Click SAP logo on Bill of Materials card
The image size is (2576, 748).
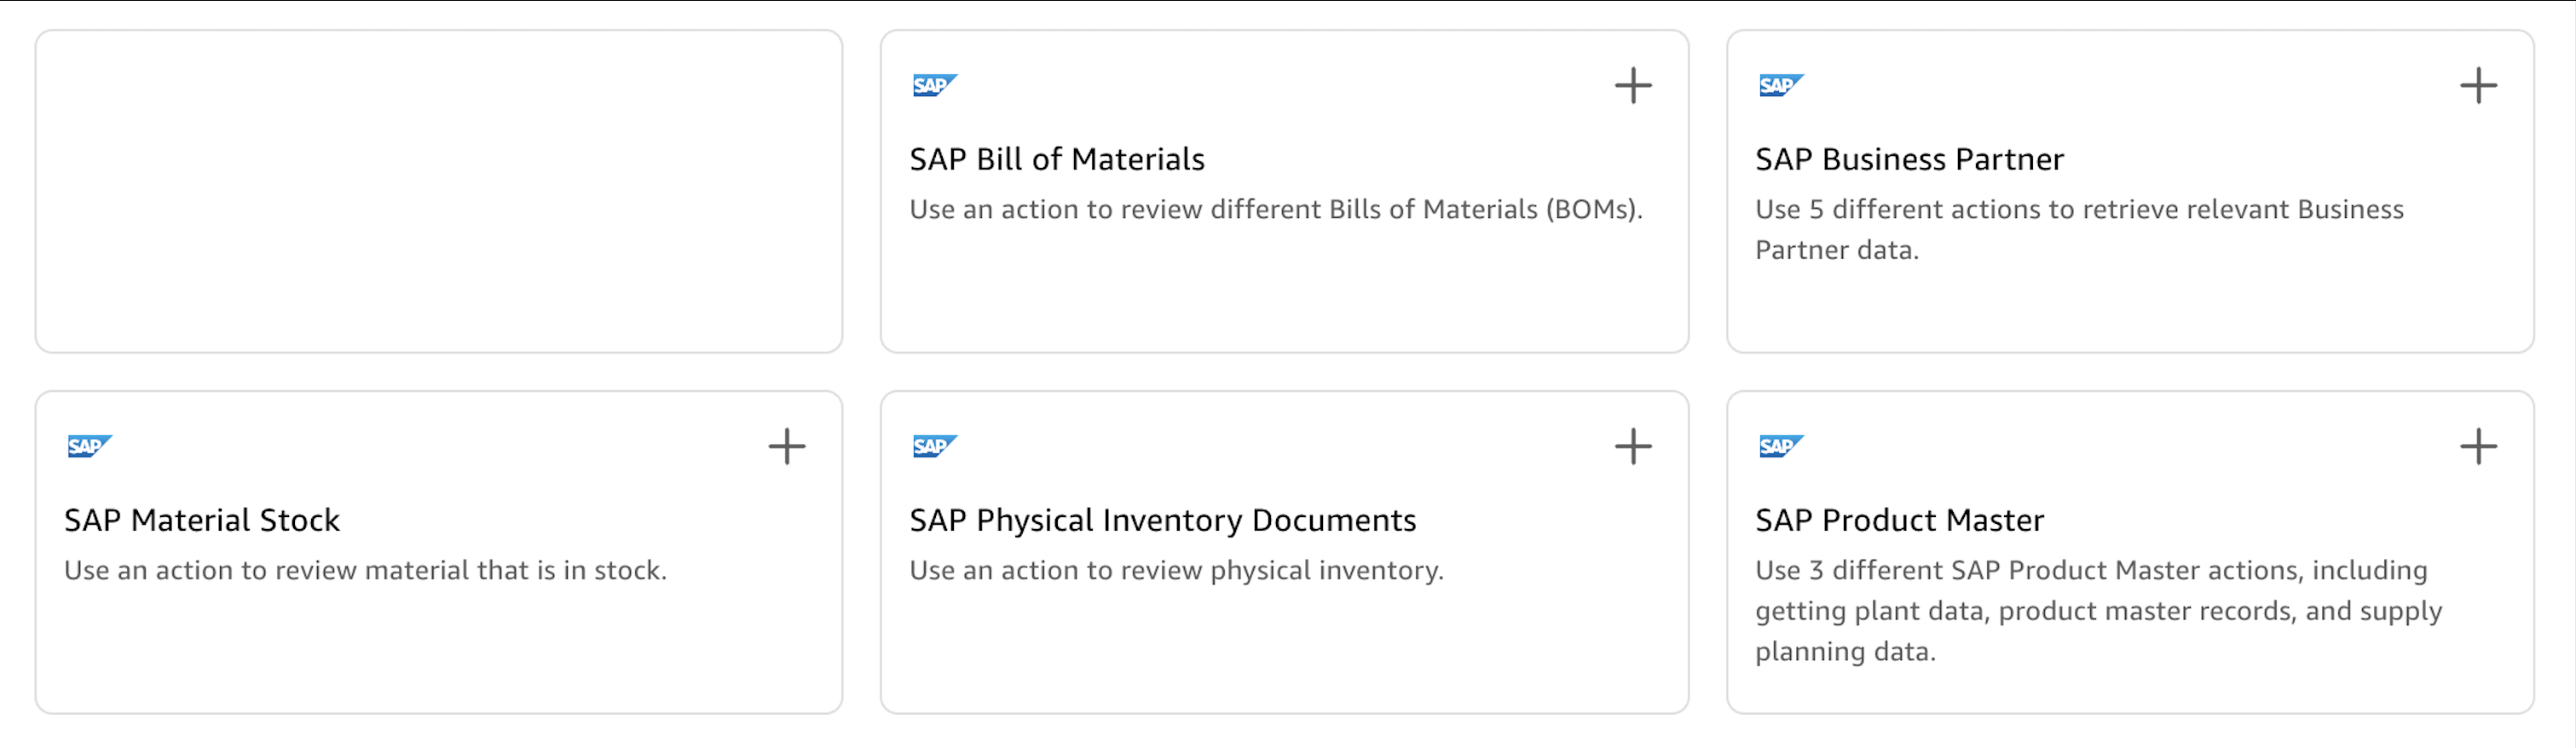[x=934, y=86]
